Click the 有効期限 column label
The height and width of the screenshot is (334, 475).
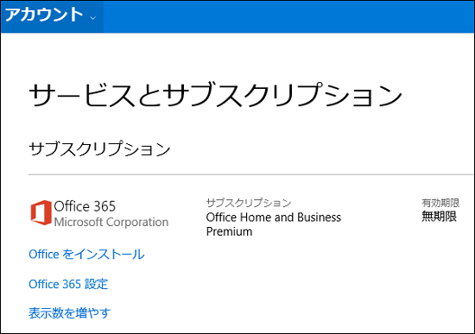point(440,203)
